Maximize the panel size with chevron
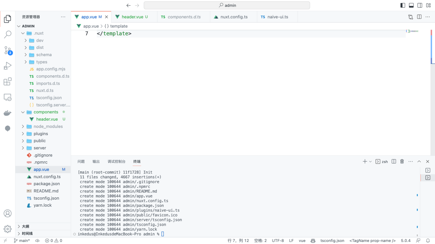 419,162
